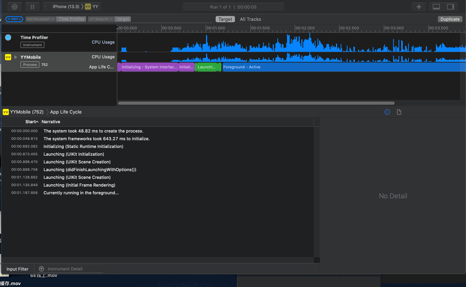This screenshot has width=466, height=287.
Task: Select row 'Launching (UIKit Initialization)'
Action: (x=158, y=154)
